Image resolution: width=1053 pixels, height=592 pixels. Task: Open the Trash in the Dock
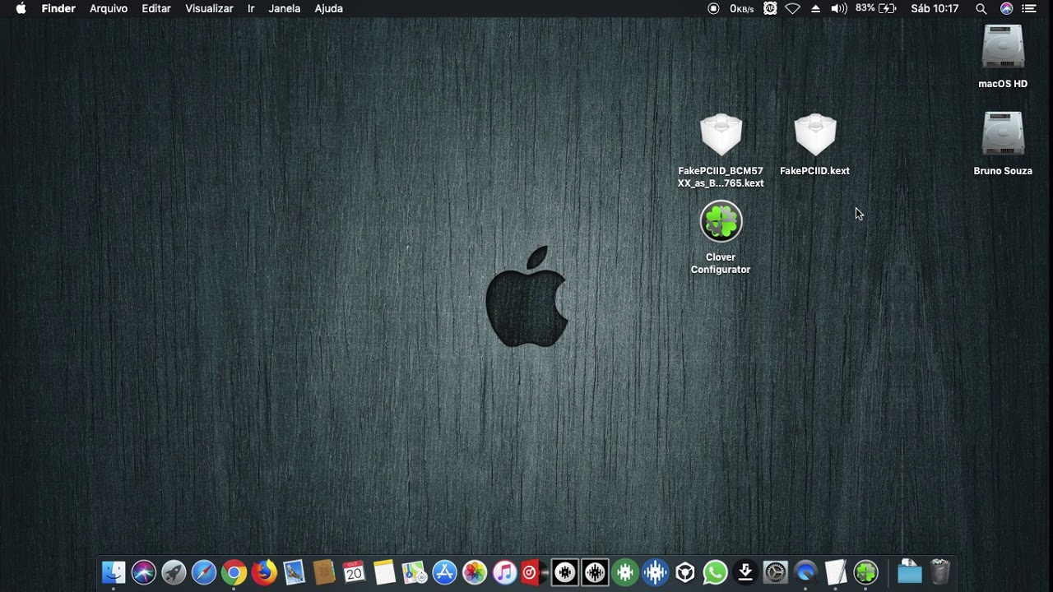click(x=939, y=572)
